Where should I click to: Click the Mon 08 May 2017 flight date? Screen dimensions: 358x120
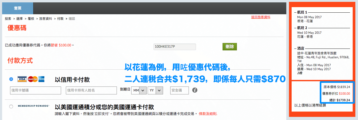[x=309, y=17]
